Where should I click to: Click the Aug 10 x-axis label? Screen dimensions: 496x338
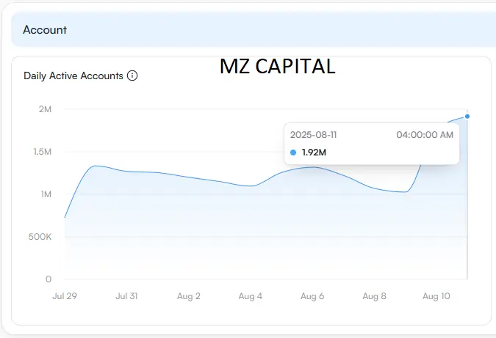pyautogui.click(x=436, y=296)
